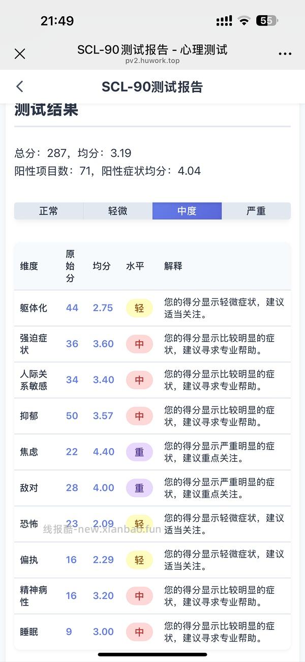Tap the 均分 value 4.40 for 焦虑

[x=103, y=452]
